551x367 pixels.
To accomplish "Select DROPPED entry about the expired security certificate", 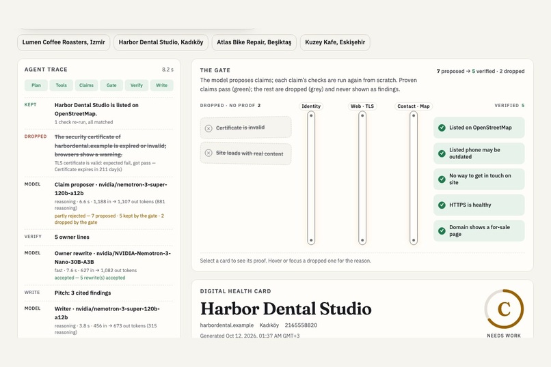I will coord(98,153).
